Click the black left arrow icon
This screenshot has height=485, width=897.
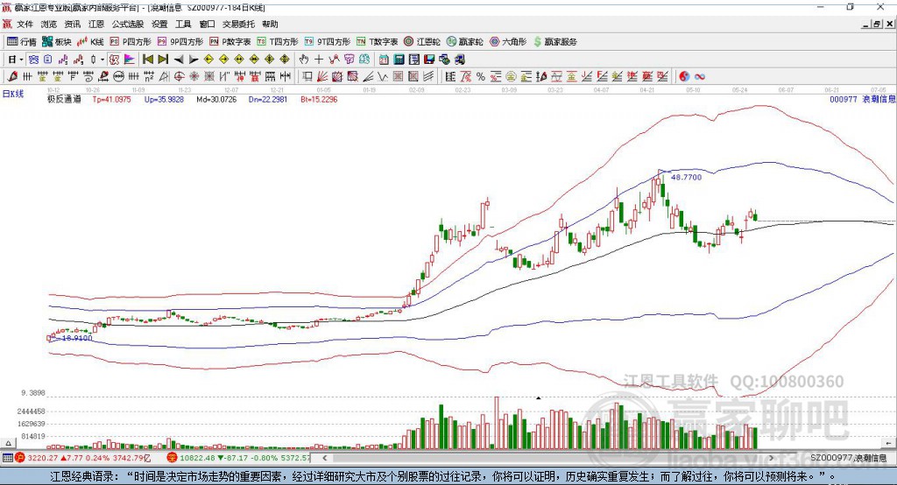pos(179,60)
